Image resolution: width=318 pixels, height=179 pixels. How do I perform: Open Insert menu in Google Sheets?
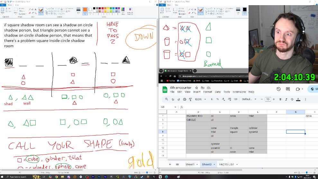(x=197, y=92)
